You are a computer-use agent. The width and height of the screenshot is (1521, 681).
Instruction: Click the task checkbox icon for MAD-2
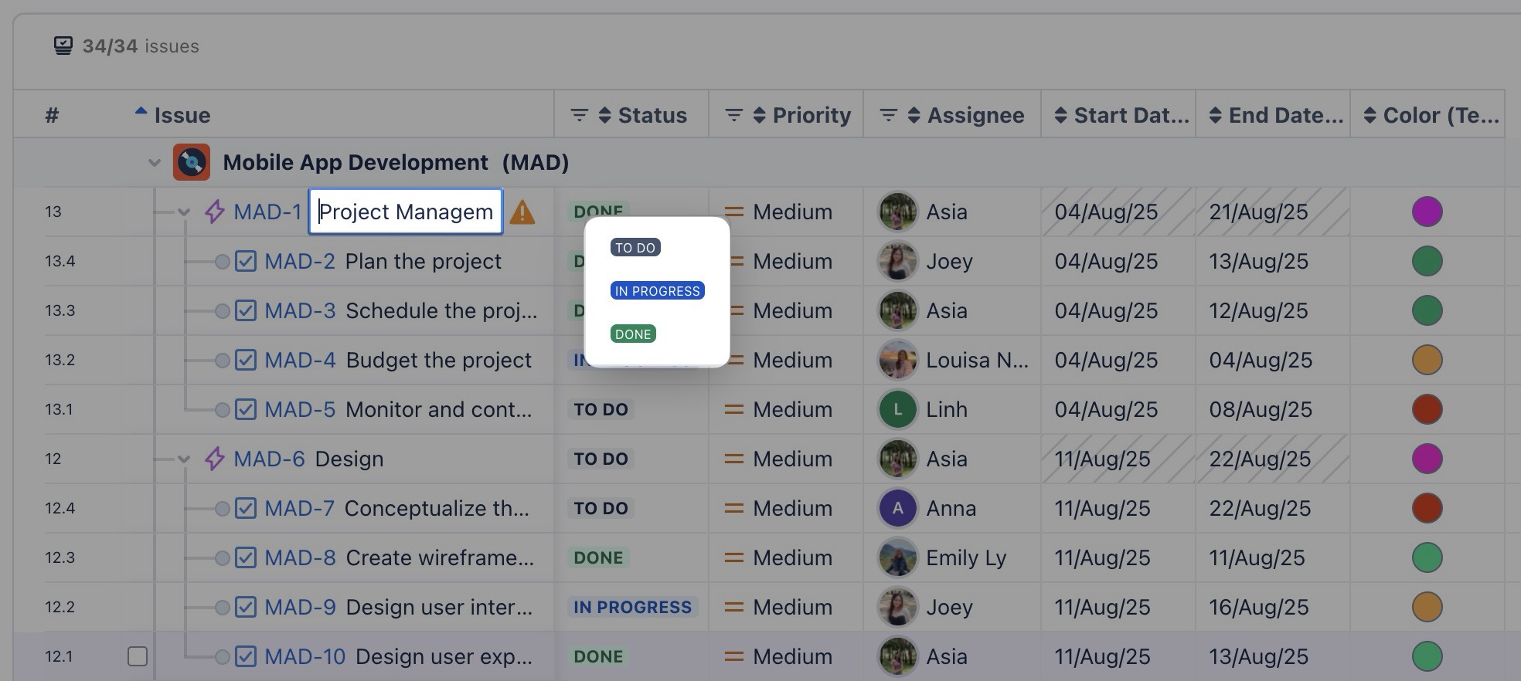pos(245,261)
